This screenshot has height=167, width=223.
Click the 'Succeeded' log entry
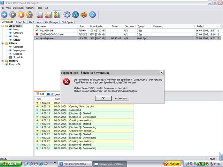84,110
